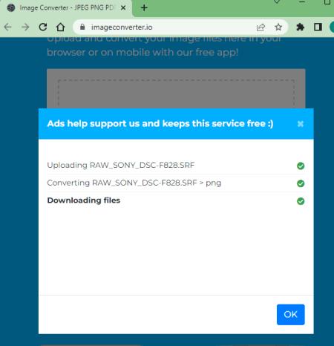Click green checkmark beside Converting row
Image resolution: width=334 pixels, height=346 pixels.
[301, 183]
